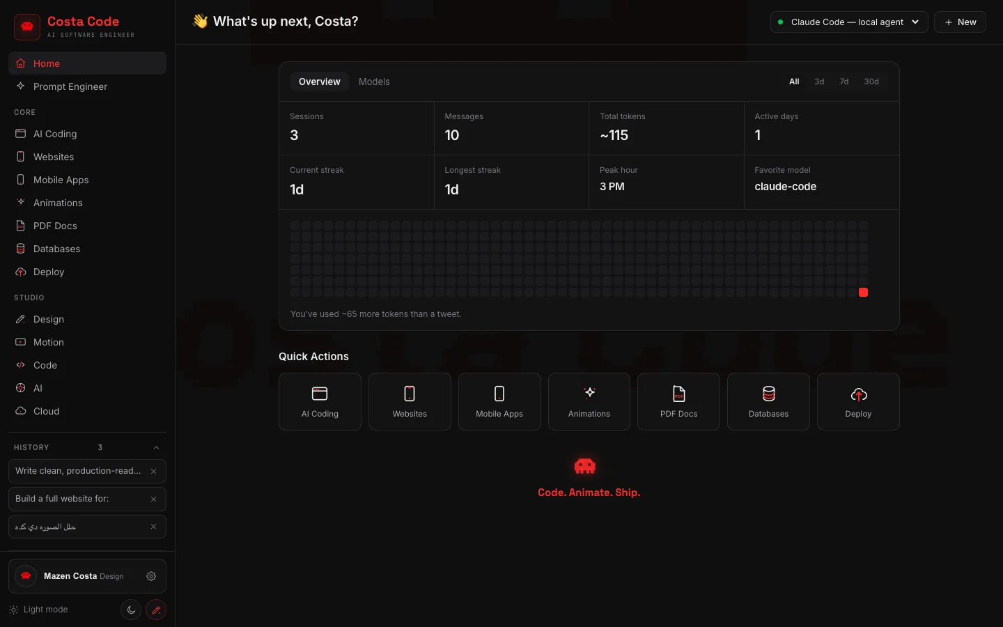The image size is (1003, 627).
Task: Switch to the Models tab
Action: 374,82
